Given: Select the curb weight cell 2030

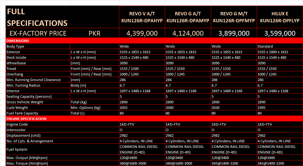Looking at the screenshot, I should pos(234,108).
